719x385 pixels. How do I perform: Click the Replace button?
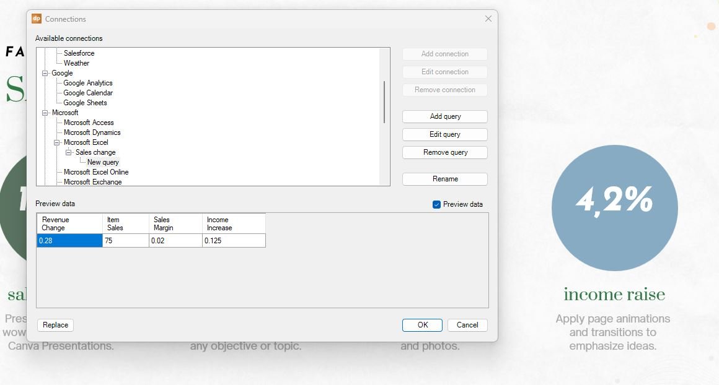[x=56, y=325]
